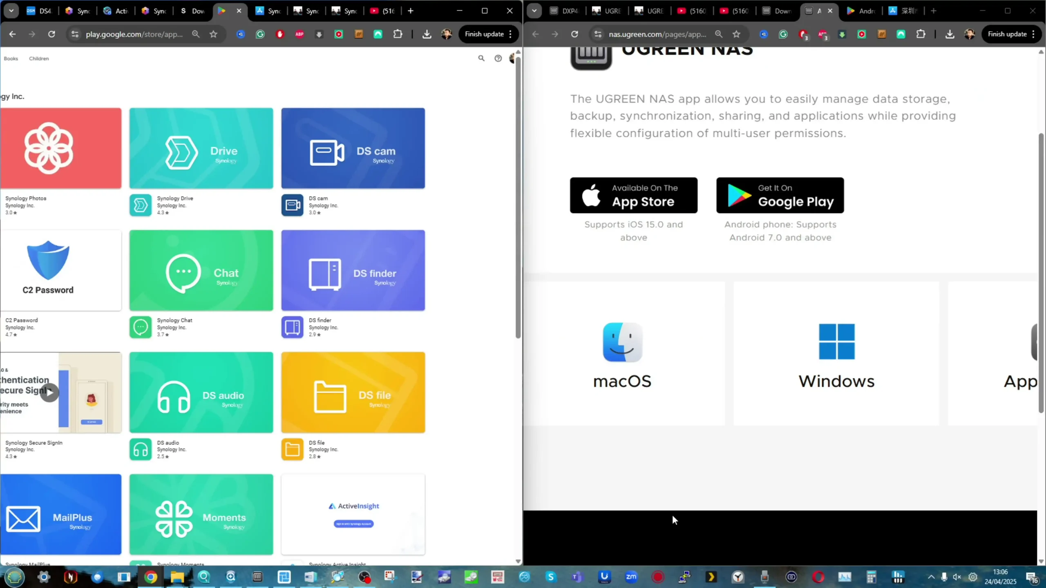Open a new tab in right browser
This screenshot has width=1046, height=588.
[x=934, y=11]
